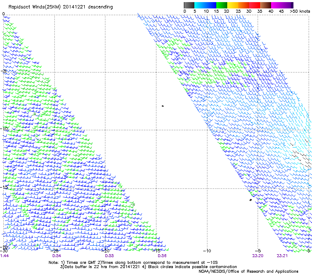The width and height of the screenshot is (312, 274).
Task: Click the '-5' latitude label on left axis
Action: click(x=3, y=71)
